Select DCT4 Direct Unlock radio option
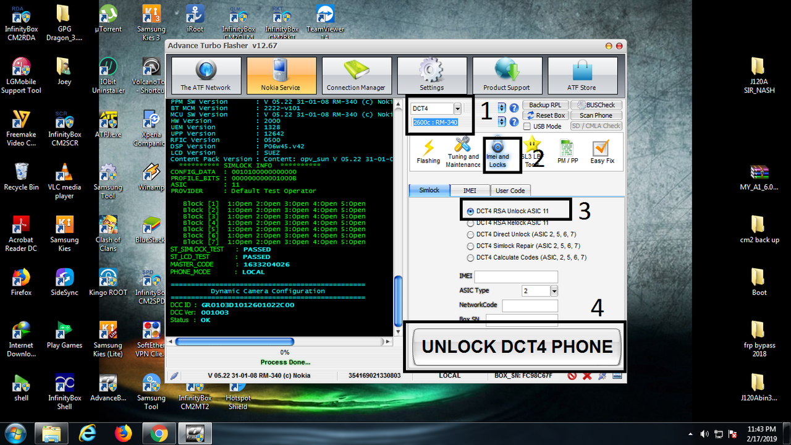 point(522,235)
